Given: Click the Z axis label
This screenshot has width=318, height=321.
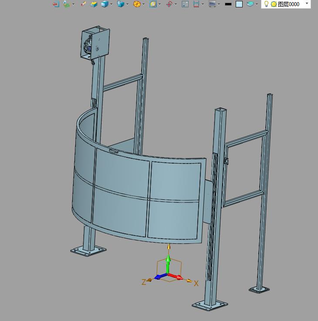Looking at the screenshot, I should coord(144,282).
